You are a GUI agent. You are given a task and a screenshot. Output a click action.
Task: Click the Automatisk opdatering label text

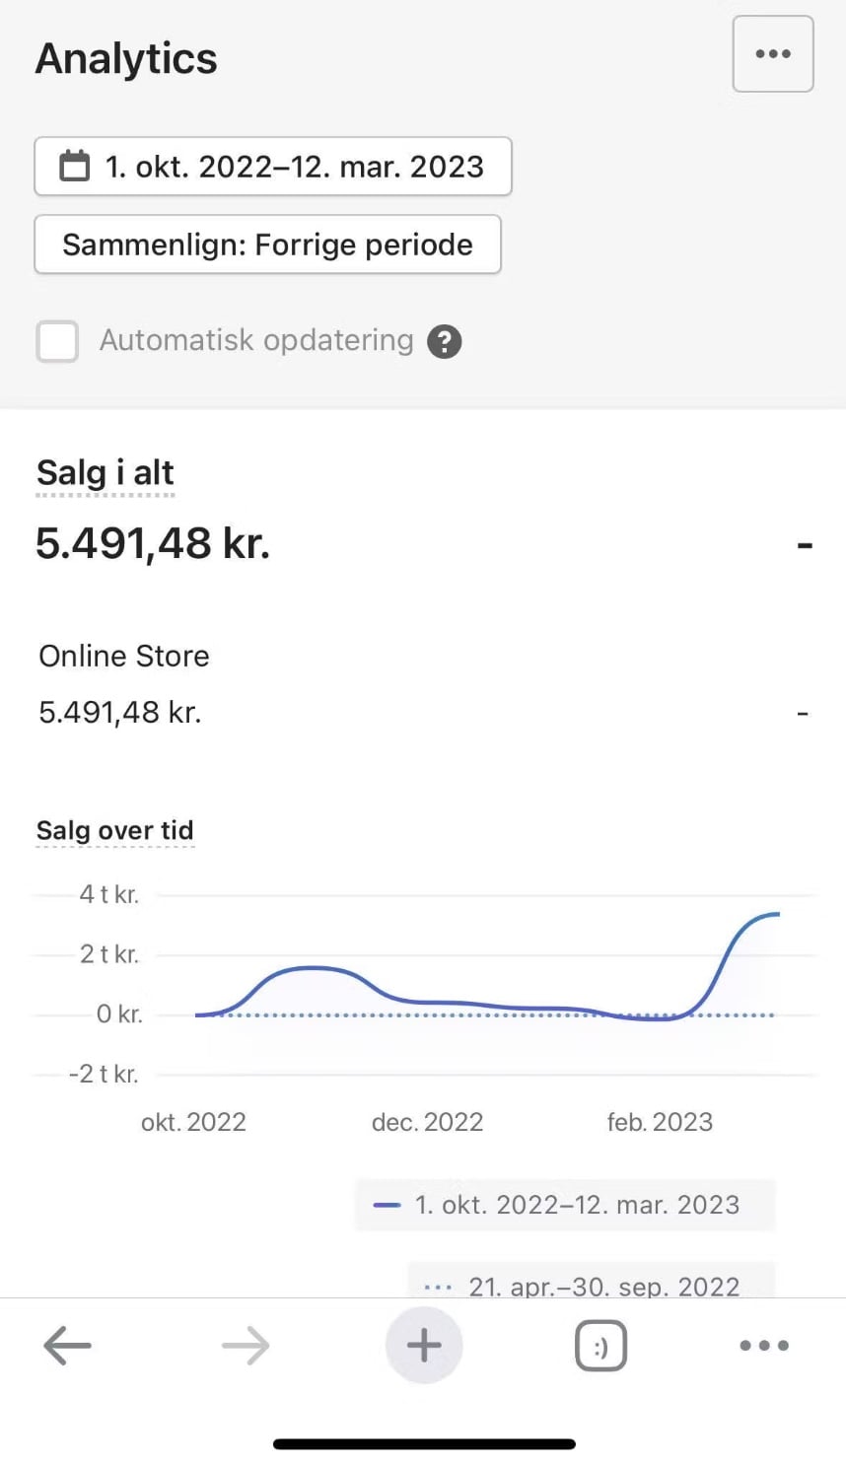tap(256, 340)
